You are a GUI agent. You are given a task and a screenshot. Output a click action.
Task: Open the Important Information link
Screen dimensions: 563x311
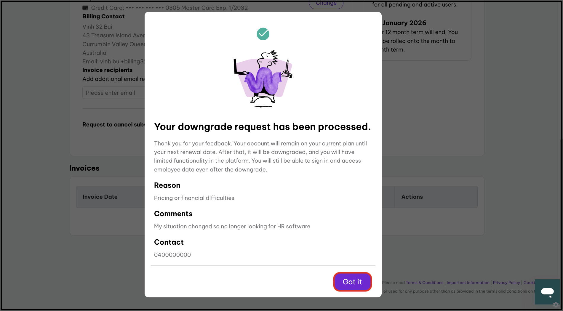[468, 283]
